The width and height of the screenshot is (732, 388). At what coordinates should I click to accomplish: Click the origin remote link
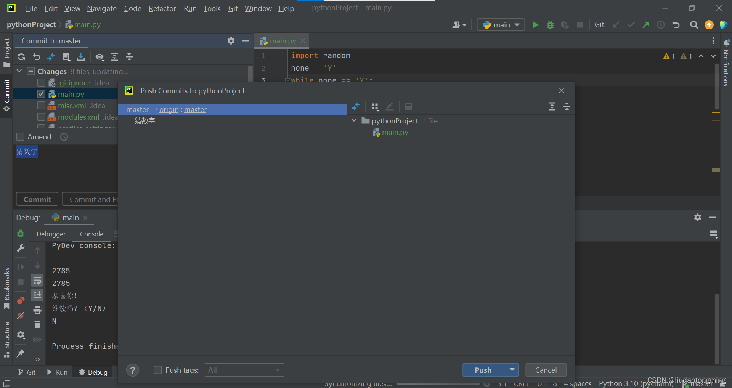pos(169,110)
